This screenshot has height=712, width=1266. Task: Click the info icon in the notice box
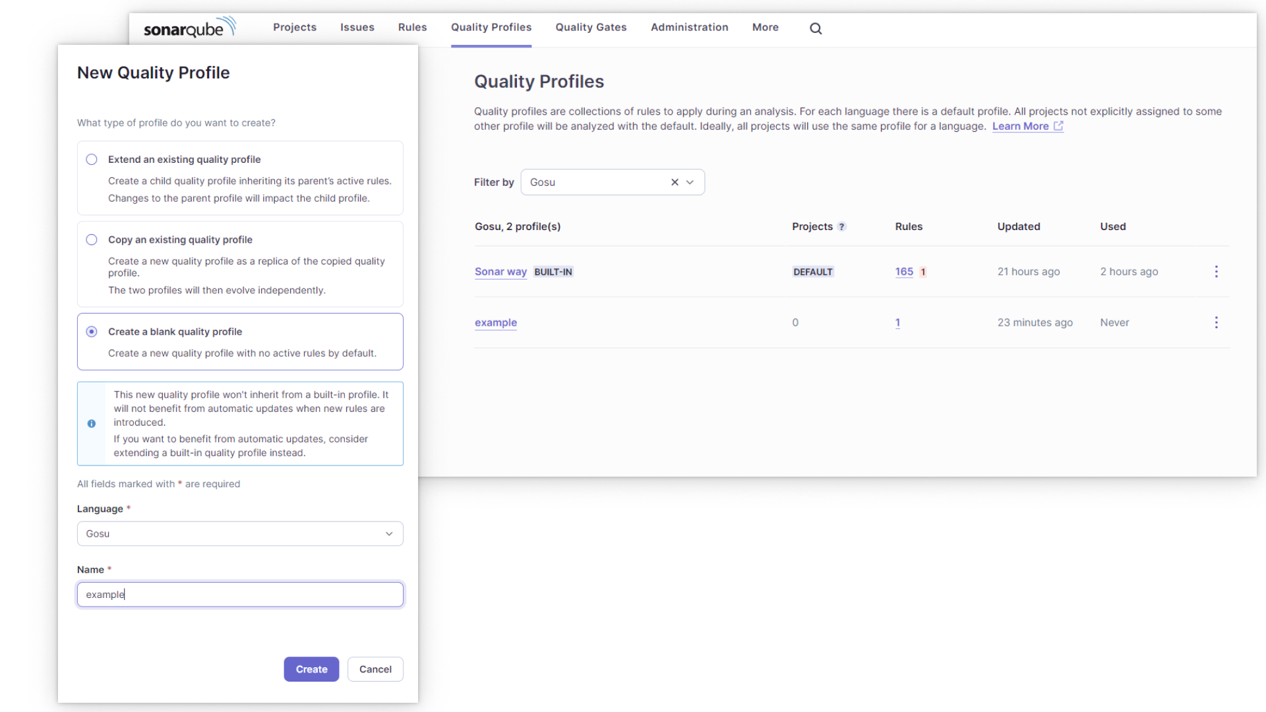(x=92, y=424)
